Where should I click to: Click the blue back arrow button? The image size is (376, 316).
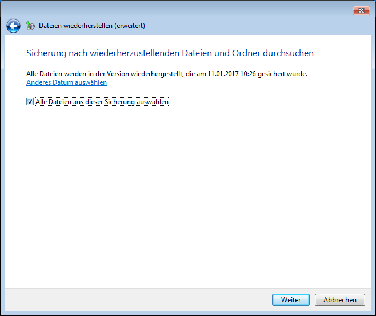point(13,26)
